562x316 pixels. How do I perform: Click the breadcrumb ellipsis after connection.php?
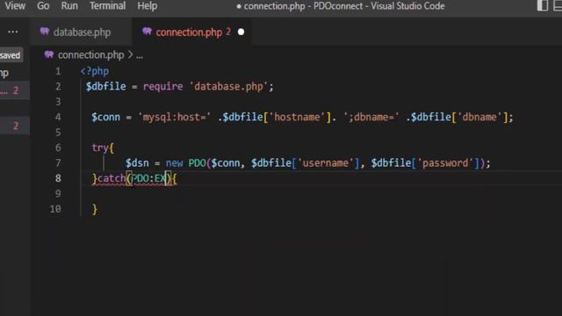tap(140, 56)
